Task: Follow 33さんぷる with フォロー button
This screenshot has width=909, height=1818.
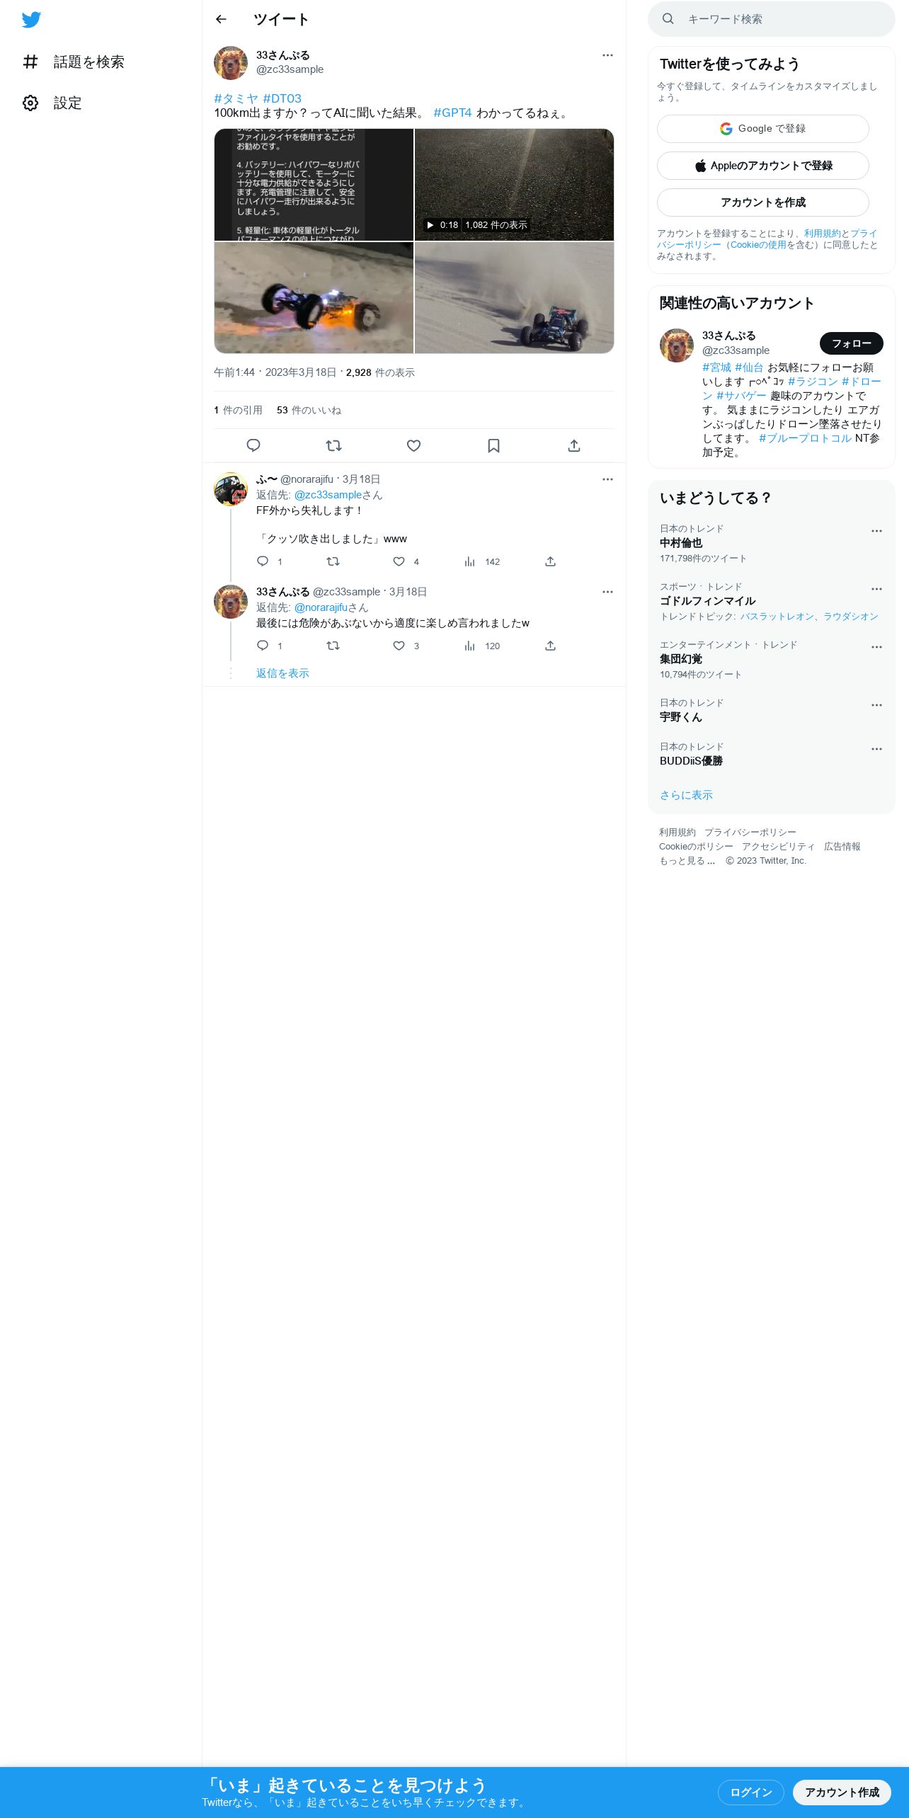Action: 852,343
